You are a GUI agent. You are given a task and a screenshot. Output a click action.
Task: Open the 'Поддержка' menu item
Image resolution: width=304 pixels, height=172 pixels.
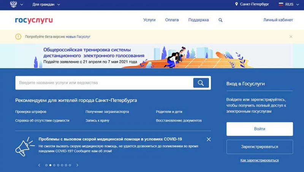coord(198,20)
